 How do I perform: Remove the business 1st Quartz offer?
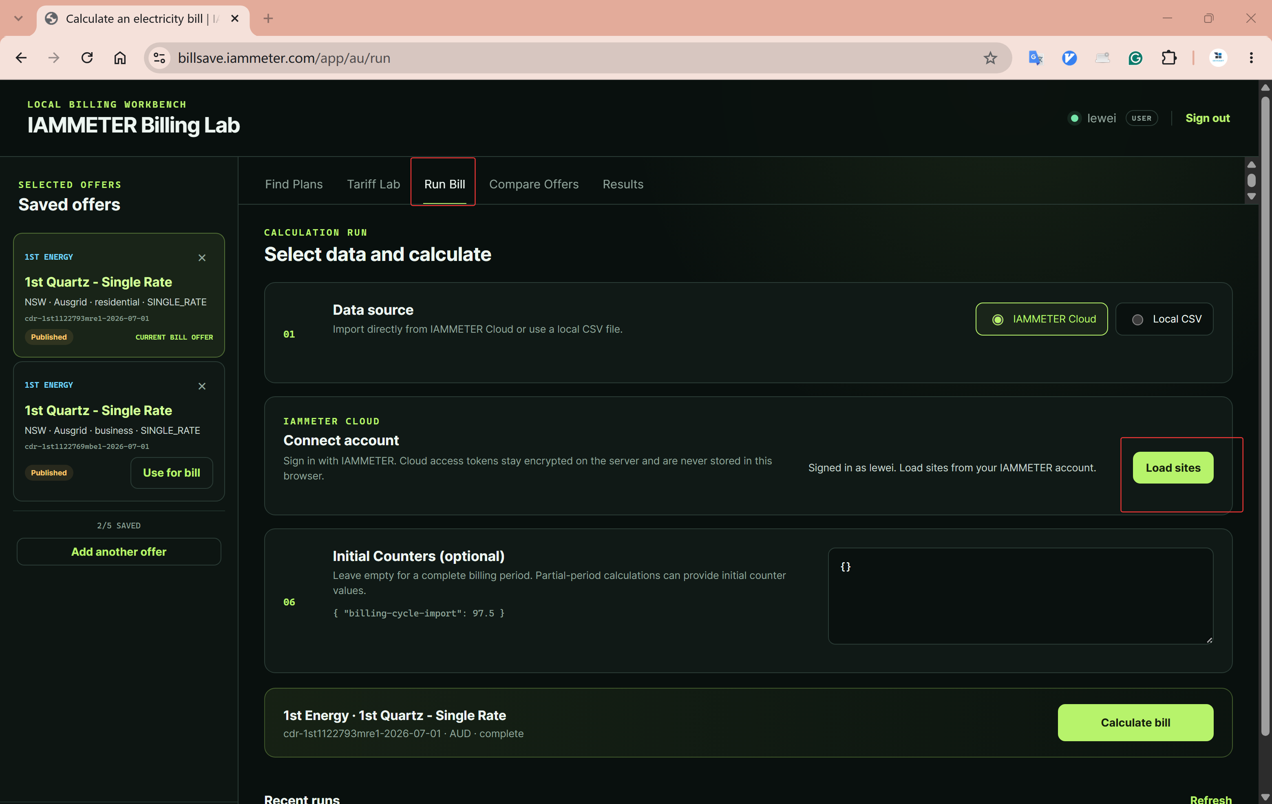202,386
